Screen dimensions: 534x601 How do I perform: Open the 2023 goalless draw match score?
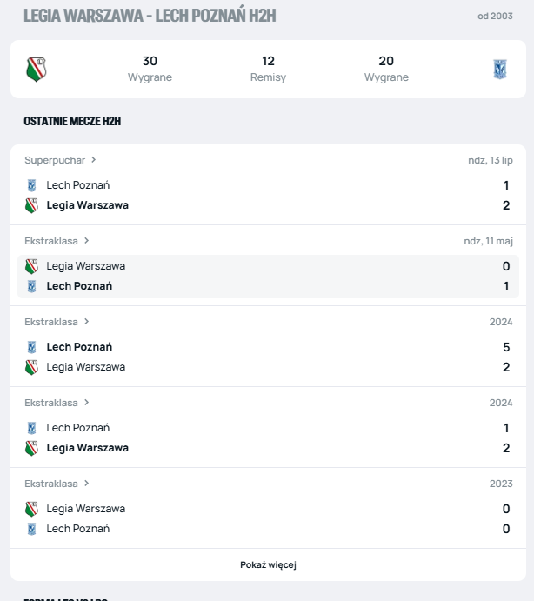pos(506,518)
